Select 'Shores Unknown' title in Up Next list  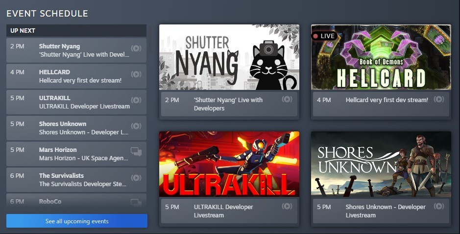63,124
